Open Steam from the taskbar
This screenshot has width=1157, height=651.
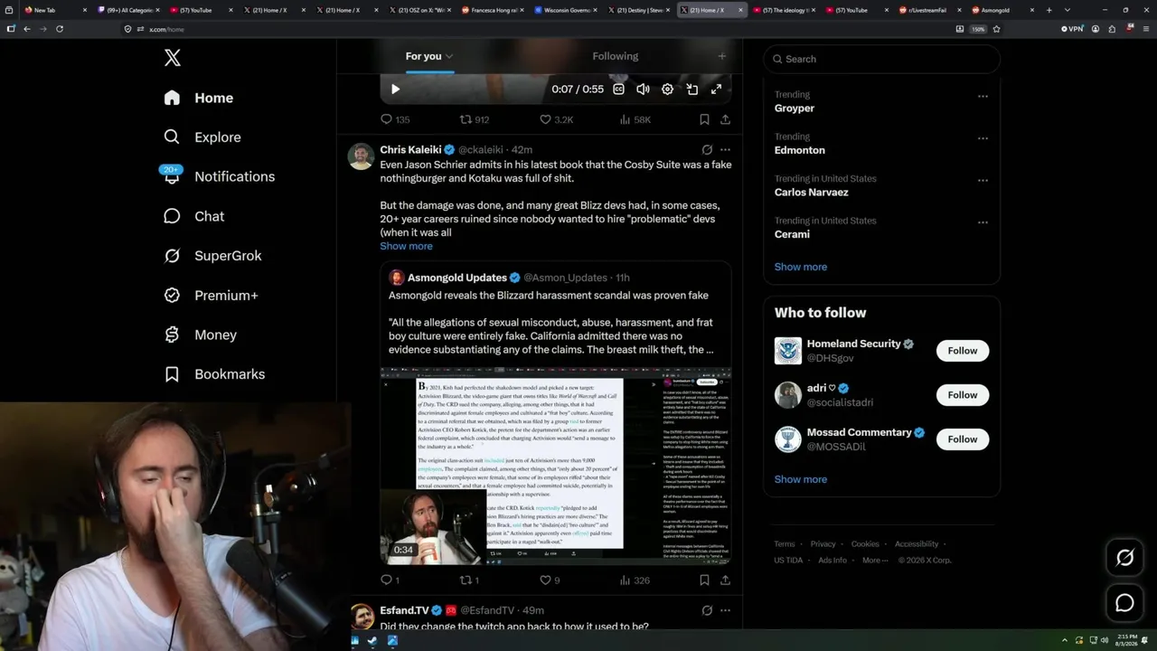(372, 641)
